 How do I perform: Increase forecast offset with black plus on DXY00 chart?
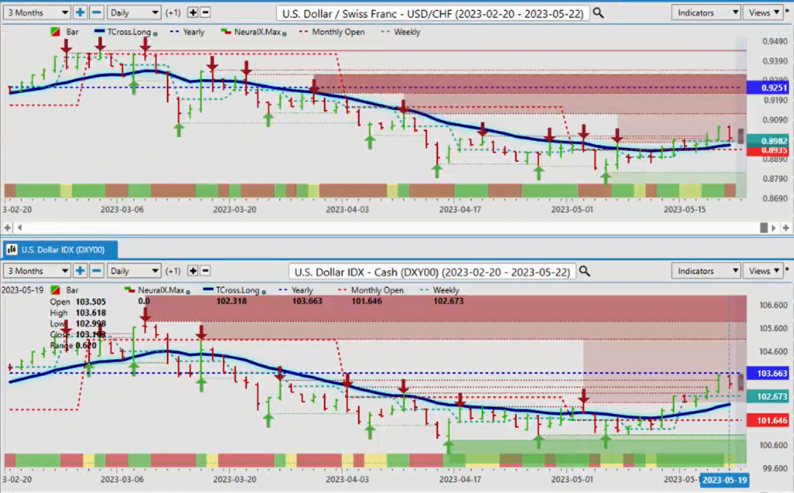point(193,271)
